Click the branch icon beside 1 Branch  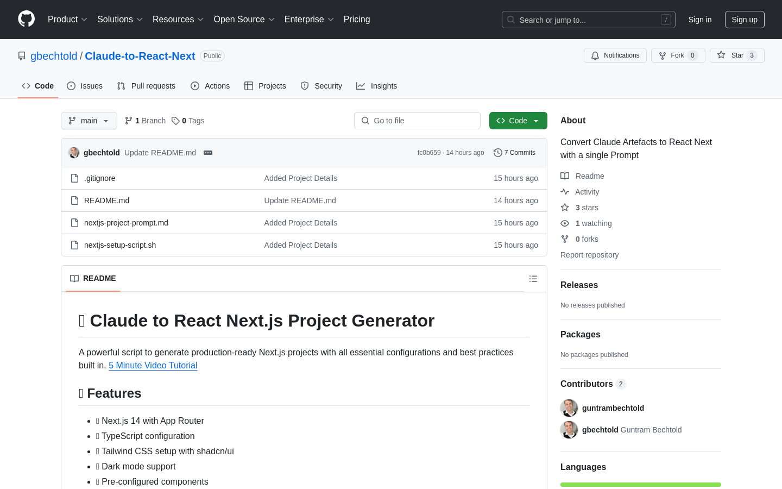coord(129,121)
